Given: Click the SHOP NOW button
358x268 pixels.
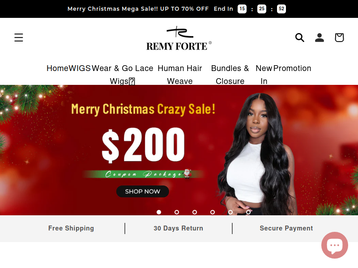Looking at the screenshot, I should tap(143, 191).
